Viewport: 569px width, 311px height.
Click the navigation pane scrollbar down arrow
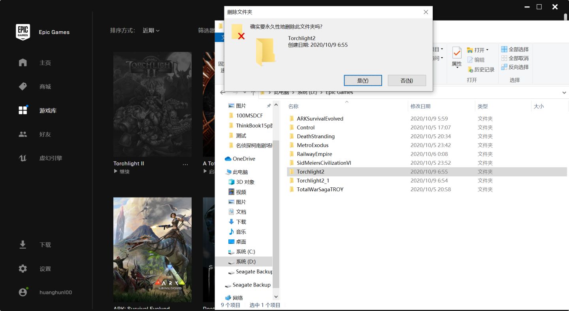click(276, 297)
